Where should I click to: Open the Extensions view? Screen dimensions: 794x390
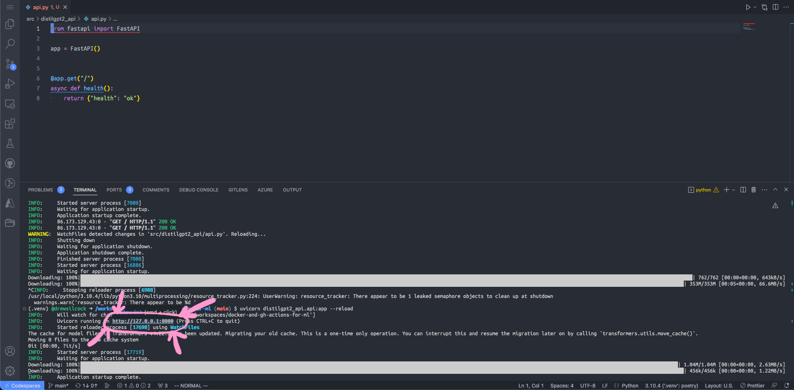[10, 124]
